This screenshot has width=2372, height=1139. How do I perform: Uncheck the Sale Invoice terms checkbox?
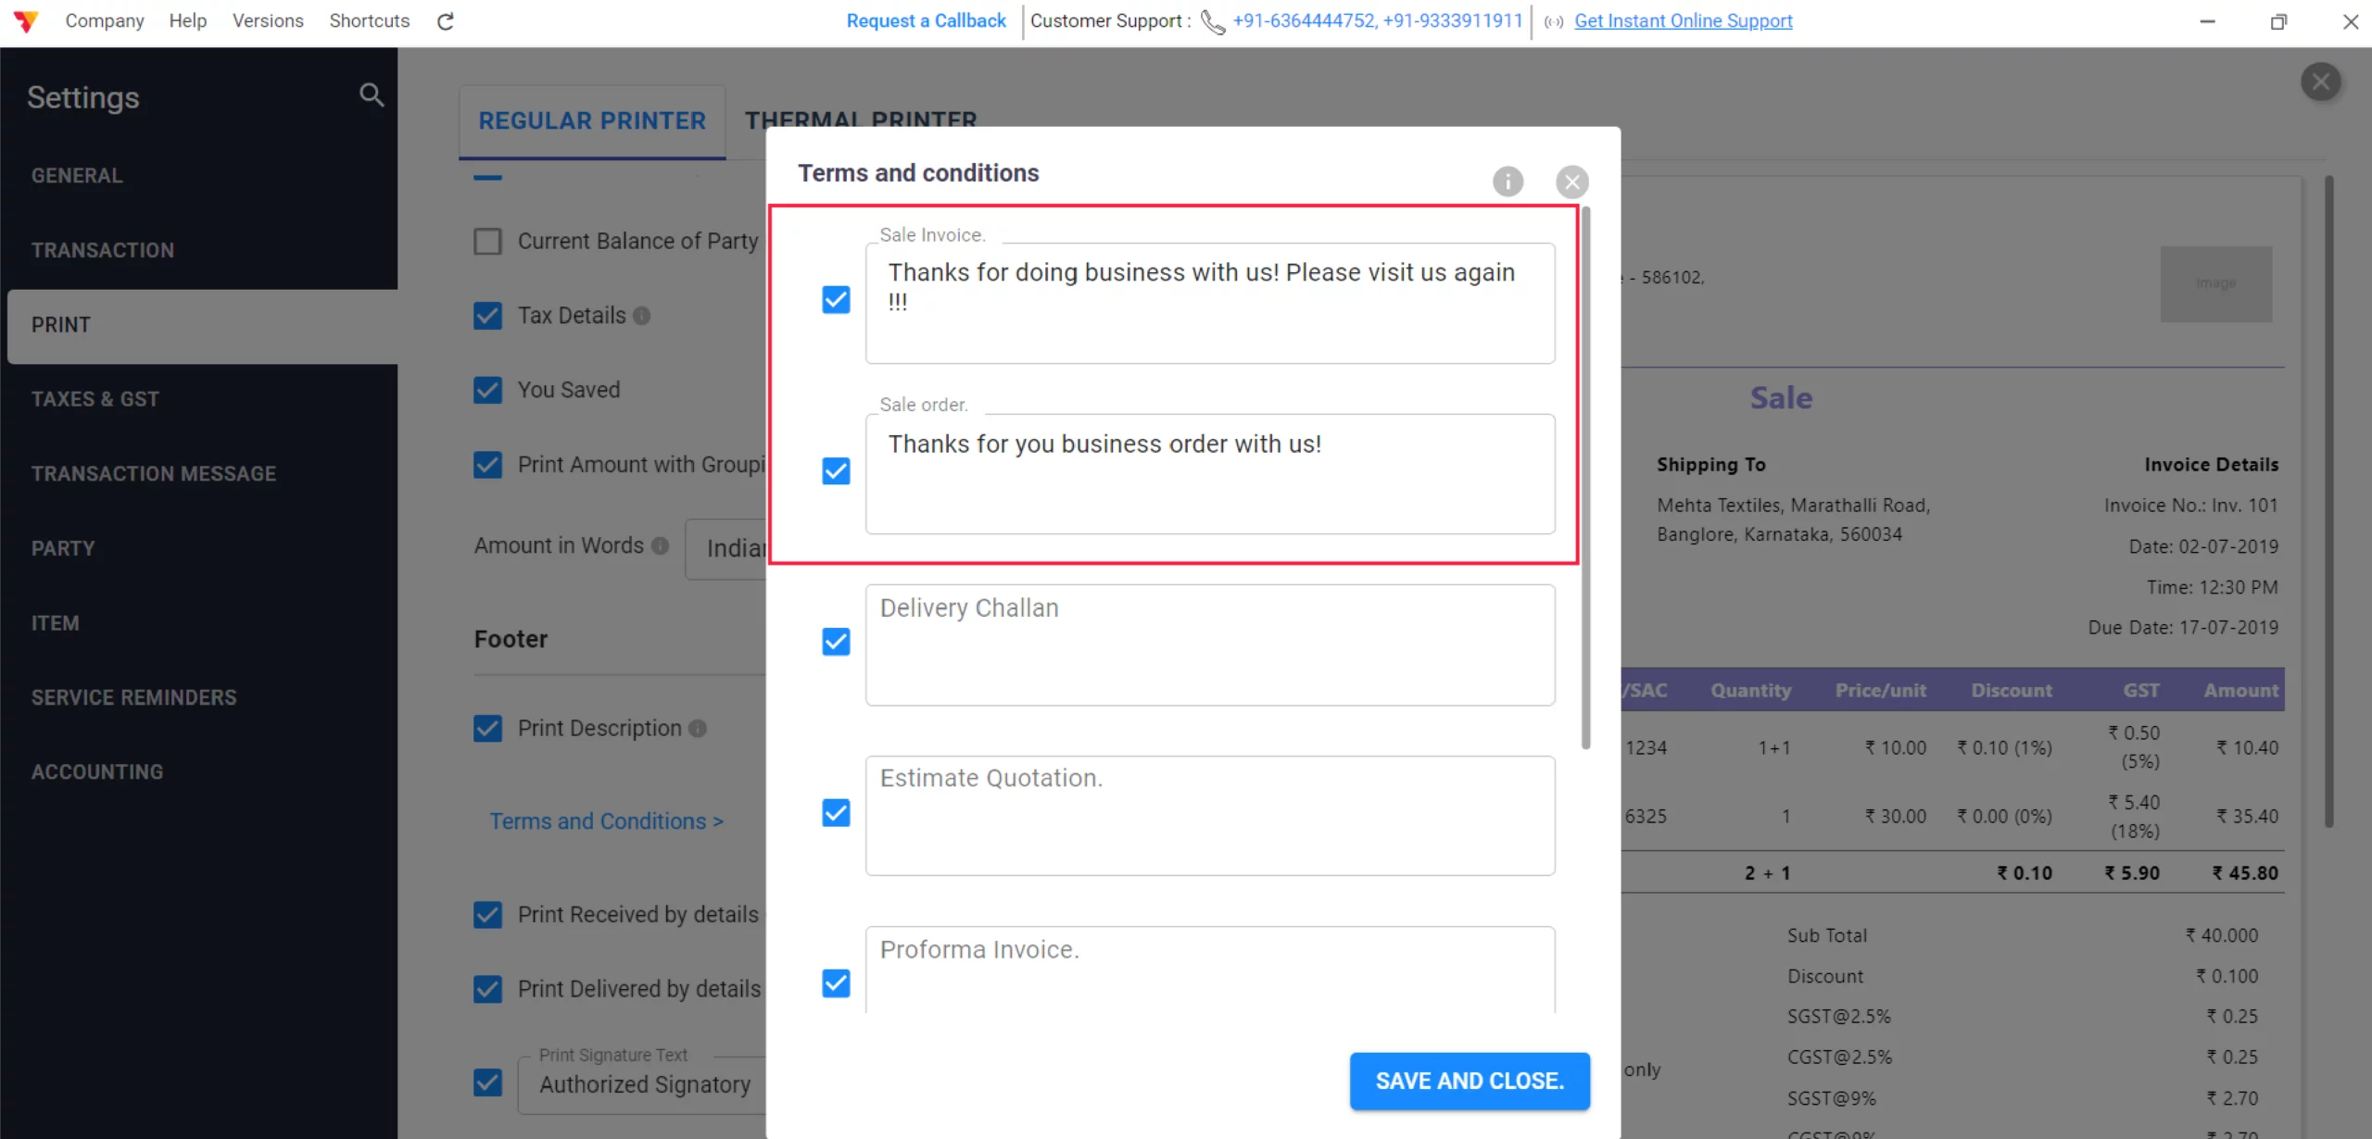coord(836,300)
